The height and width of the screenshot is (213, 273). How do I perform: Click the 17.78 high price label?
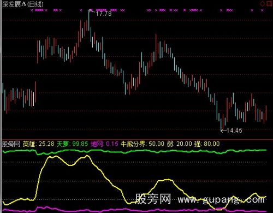tap(104, 14)
